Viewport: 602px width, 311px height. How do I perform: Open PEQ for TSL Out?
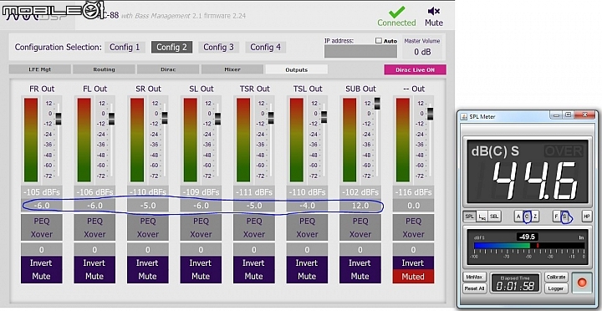click(x=307, y=222)
